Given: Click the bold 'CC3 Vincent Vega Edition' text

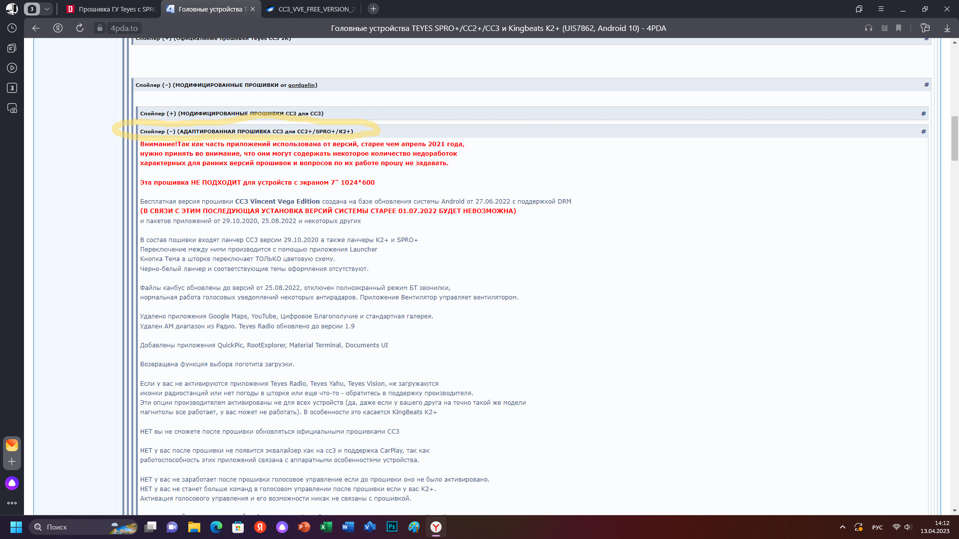Looking at the screenshot, I should (x=277, y=202).
